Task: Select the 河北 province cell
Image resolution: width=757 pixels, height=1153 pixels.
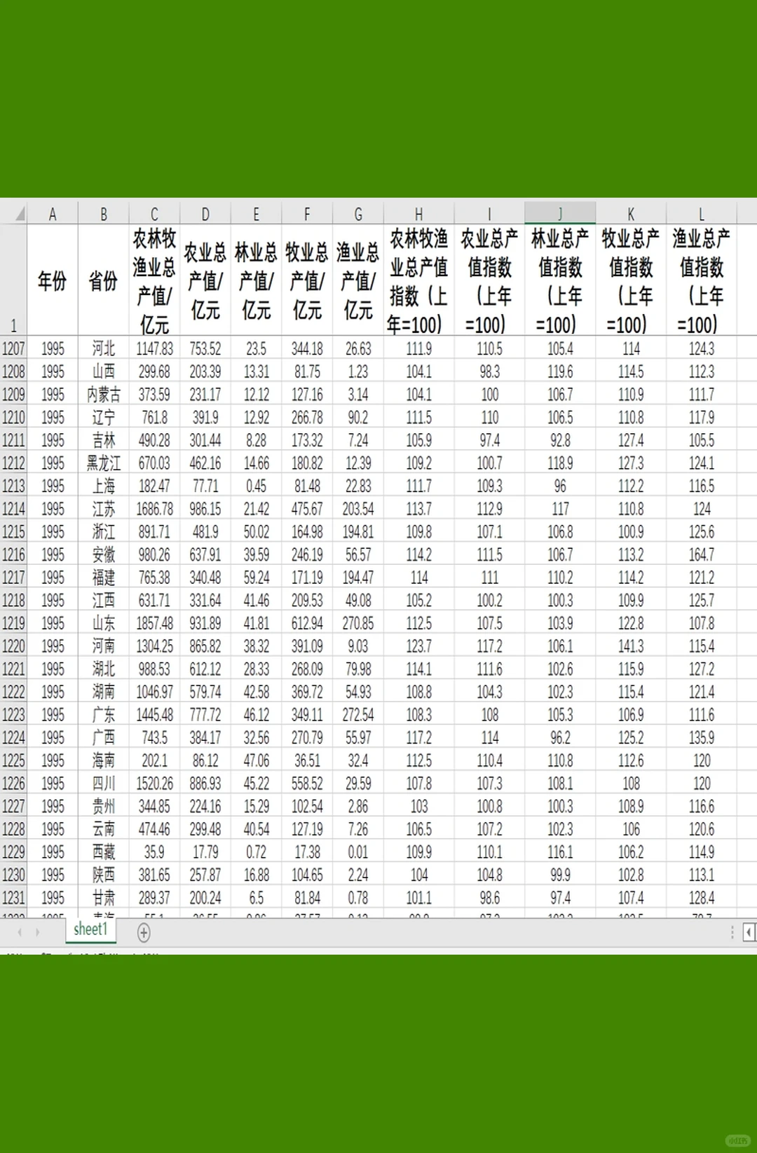Action: [104, 348]
